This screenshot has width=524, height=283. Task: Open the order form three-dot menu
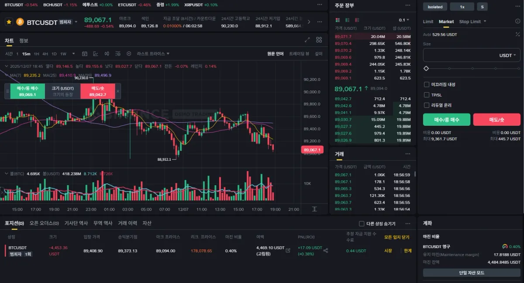(518, 7)
